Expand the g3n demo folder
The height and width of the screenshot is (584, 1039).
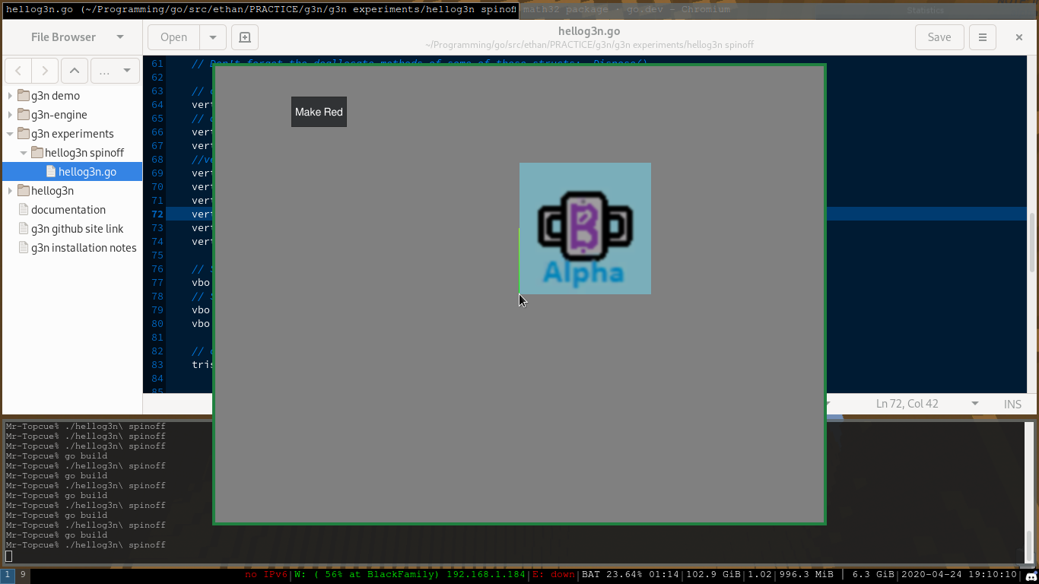10,96
